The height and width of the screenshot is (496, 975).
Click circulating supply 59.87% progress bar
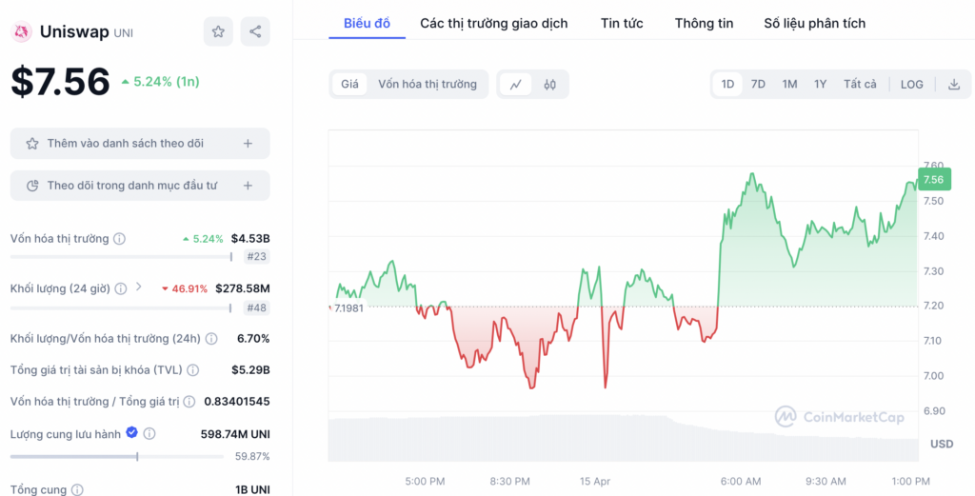click(117, 457)
